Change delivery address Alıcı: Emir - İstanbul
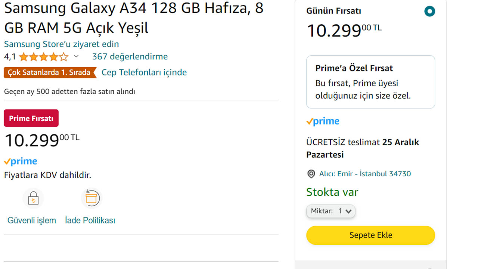 (x=365, y=174)
